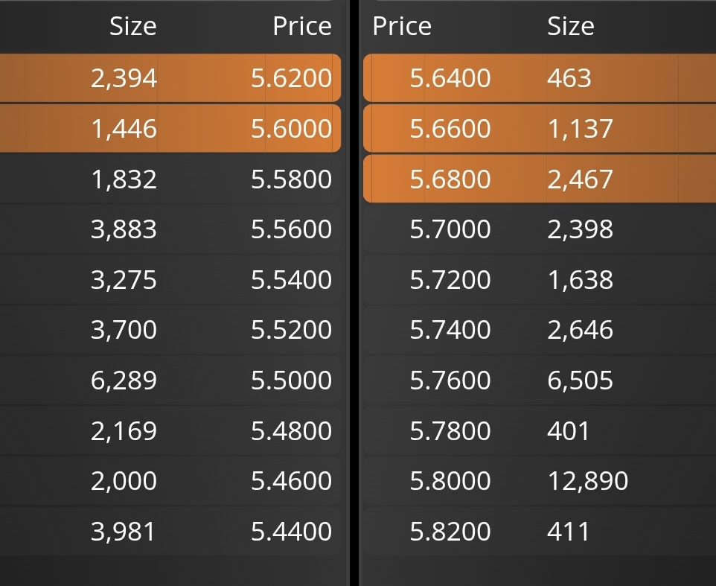Select the 5.5800 bid with size 1,832
716x586 pixels.
[170, 179]
